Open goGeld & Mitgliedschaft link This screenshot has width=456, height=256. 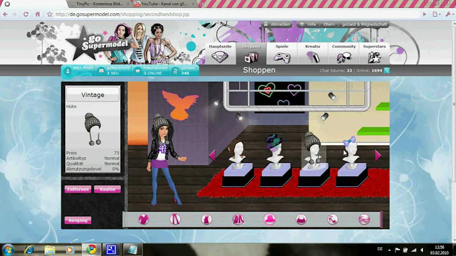click(x=364, y=25)
